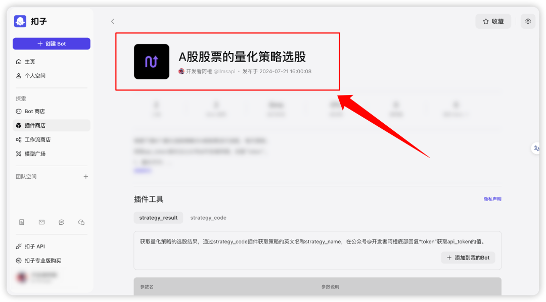
Task: Click 添加到我的Bot button
Action: point(468,258)
